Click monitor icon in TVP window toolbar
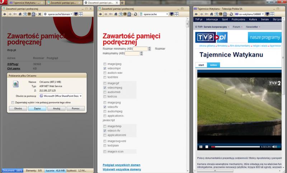This screenshot has height=173, width=287. [267, 14]
